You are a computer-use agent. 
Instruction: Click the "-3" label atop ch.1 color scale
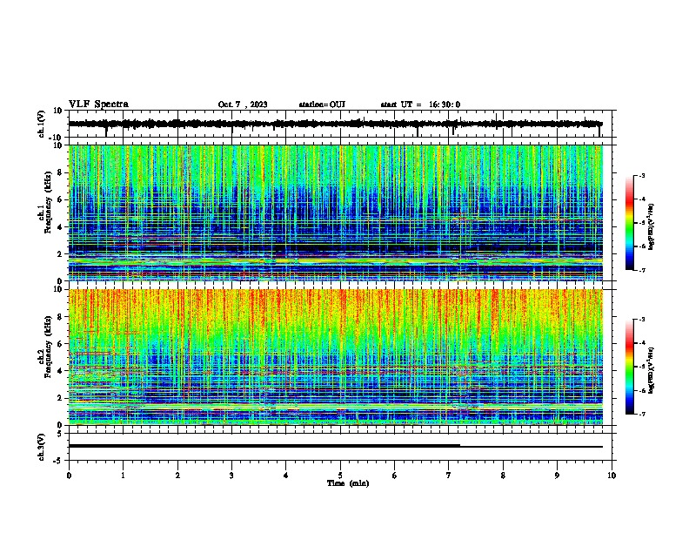pyautogui.click(x=641, y=175)
